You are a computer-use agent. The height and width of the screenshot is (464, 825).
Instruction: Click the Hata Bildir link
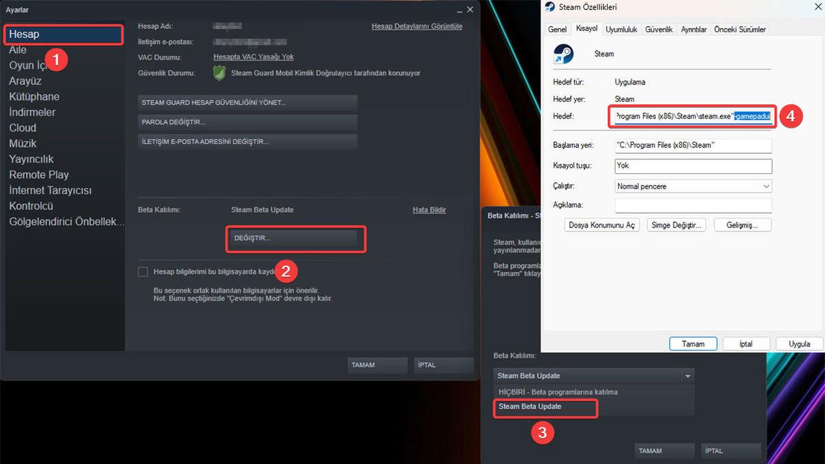click(429, 210)
